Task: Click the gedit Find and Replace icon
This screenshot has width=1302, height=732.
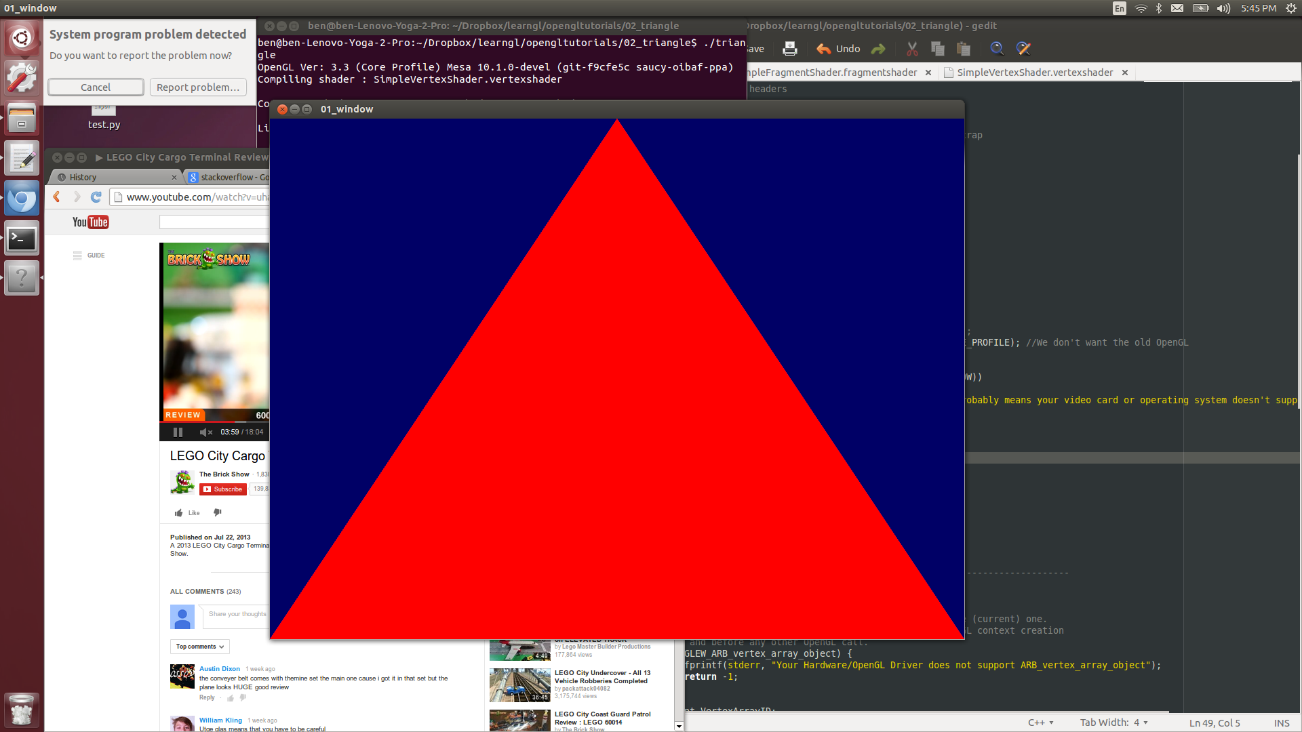Action: [1023, 49]
